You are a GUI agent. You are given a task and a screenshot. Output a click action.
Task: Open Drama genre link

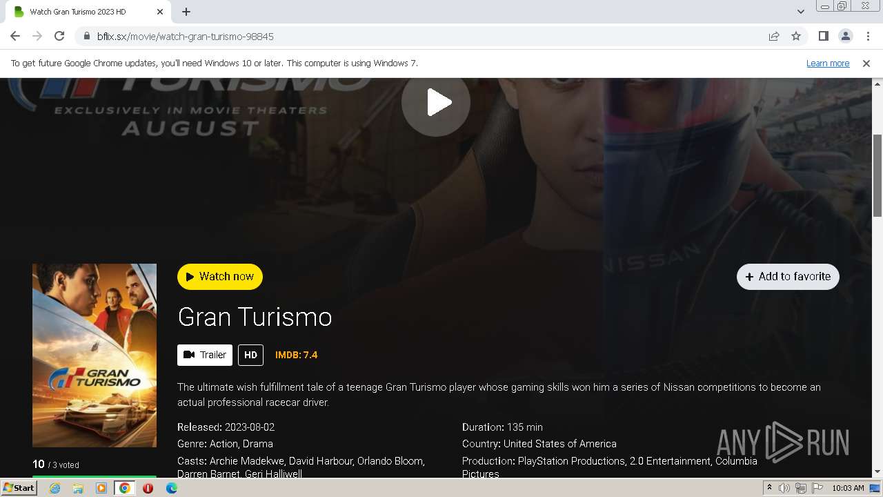[x=258, y=444]
